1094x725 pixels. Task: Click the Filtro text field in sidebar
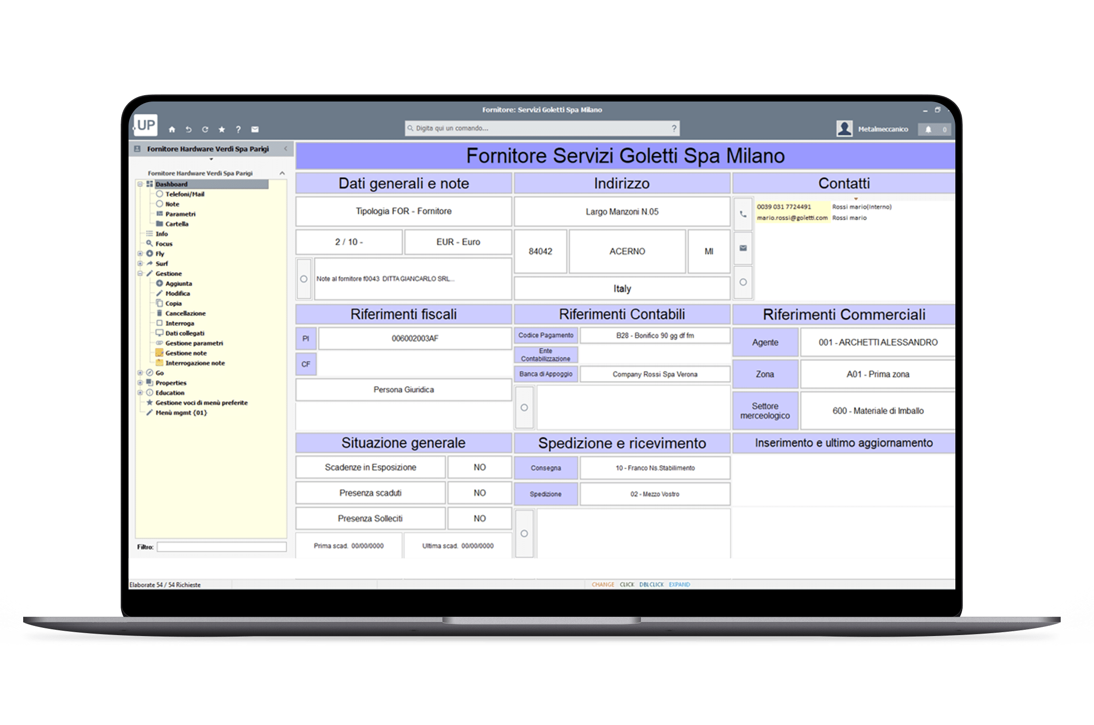point(221,547)
